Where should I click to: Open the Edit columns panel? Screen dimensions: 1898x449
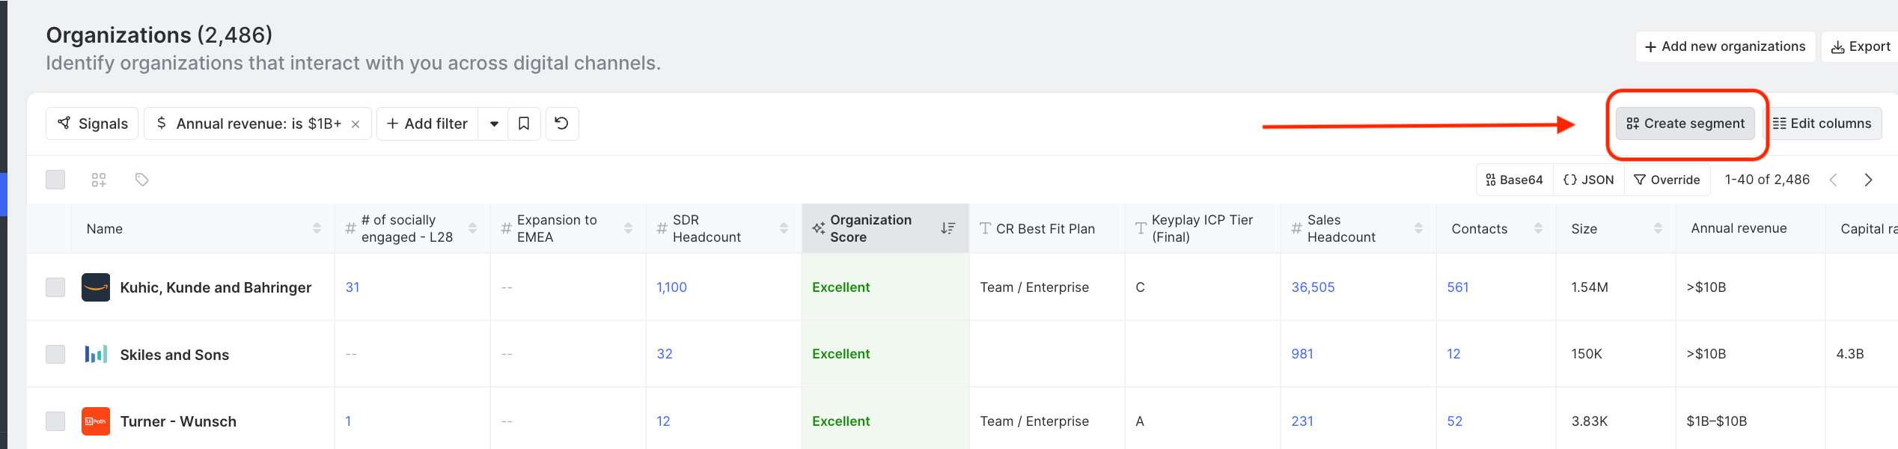(x=1822, y=123)
